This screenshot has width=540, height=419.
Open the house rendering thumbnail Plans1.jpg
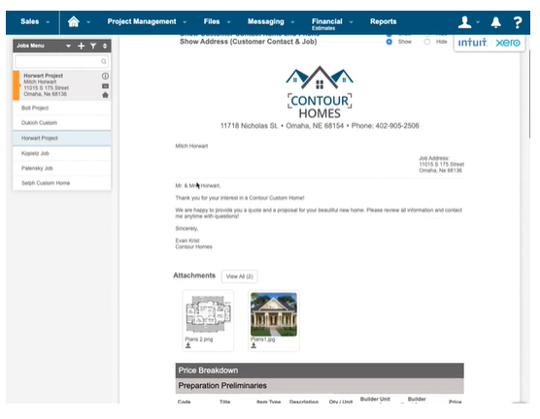[274, 314]
